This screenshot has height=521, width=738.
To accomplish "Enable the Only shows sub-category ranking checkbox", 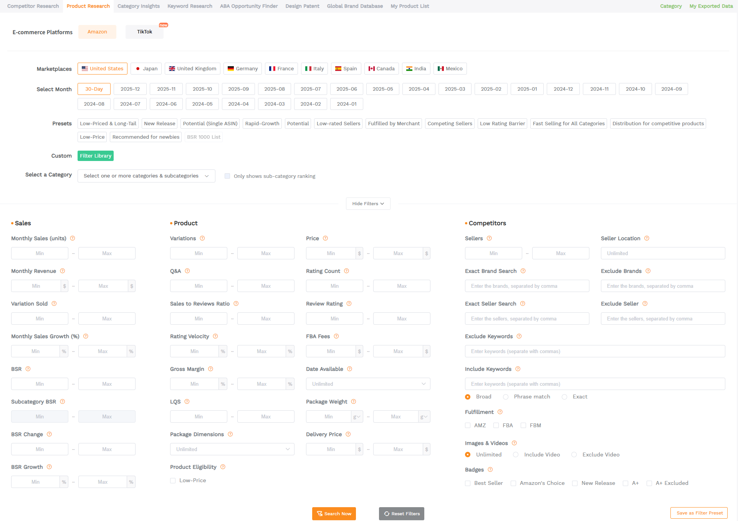I will [x=227, y=176].
